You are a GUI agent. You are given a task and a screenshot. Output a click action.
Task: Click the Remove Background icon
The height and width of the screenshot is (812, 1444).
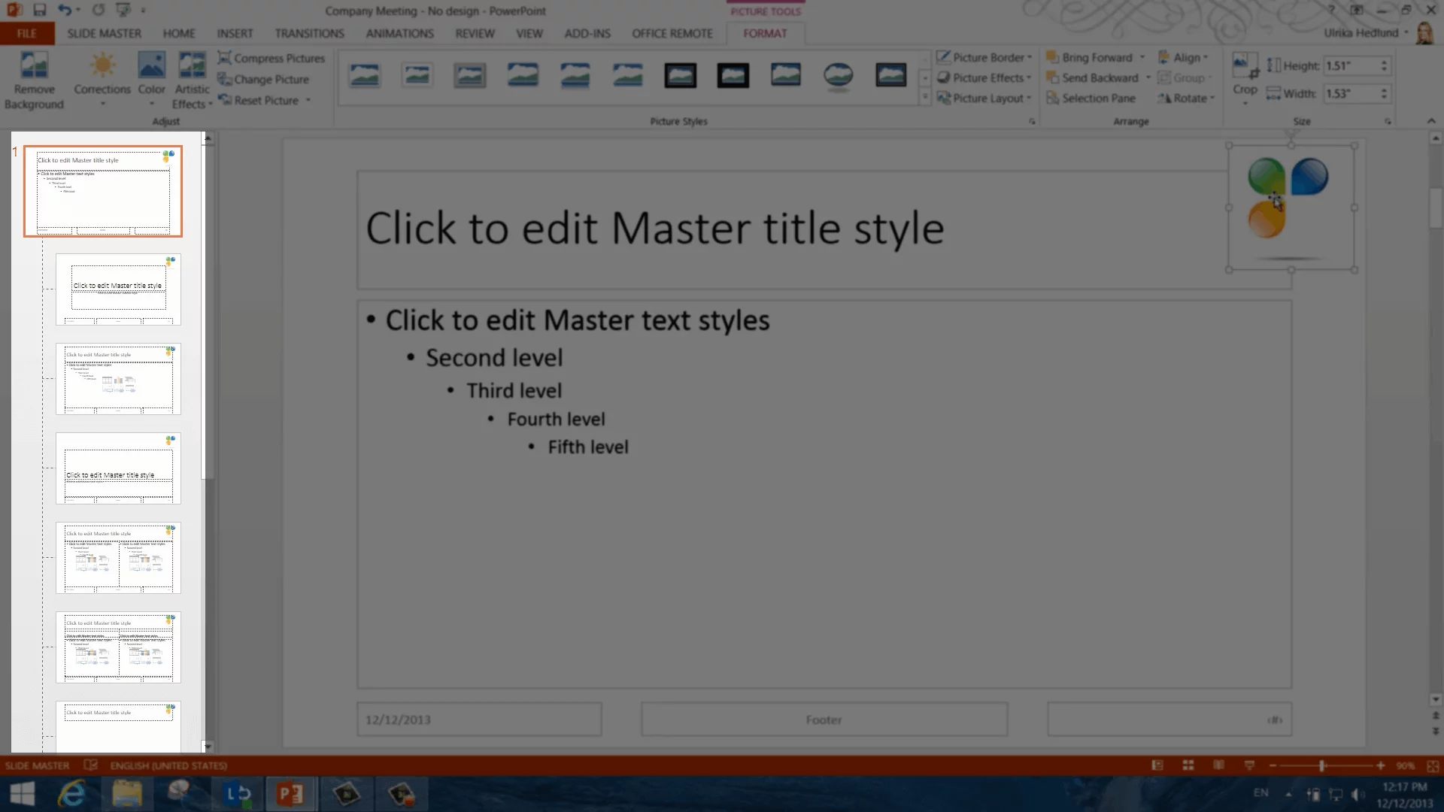tap(34, 66)
